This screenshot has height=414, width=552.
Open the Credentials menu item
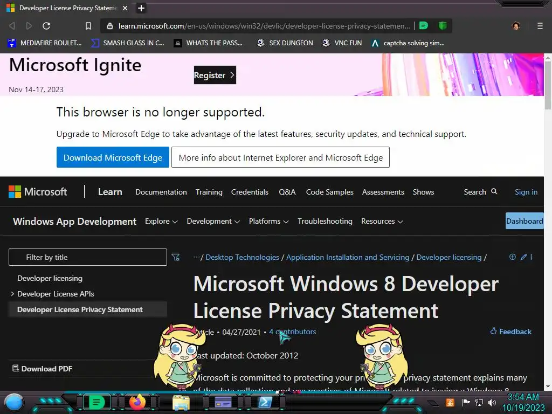250,192
